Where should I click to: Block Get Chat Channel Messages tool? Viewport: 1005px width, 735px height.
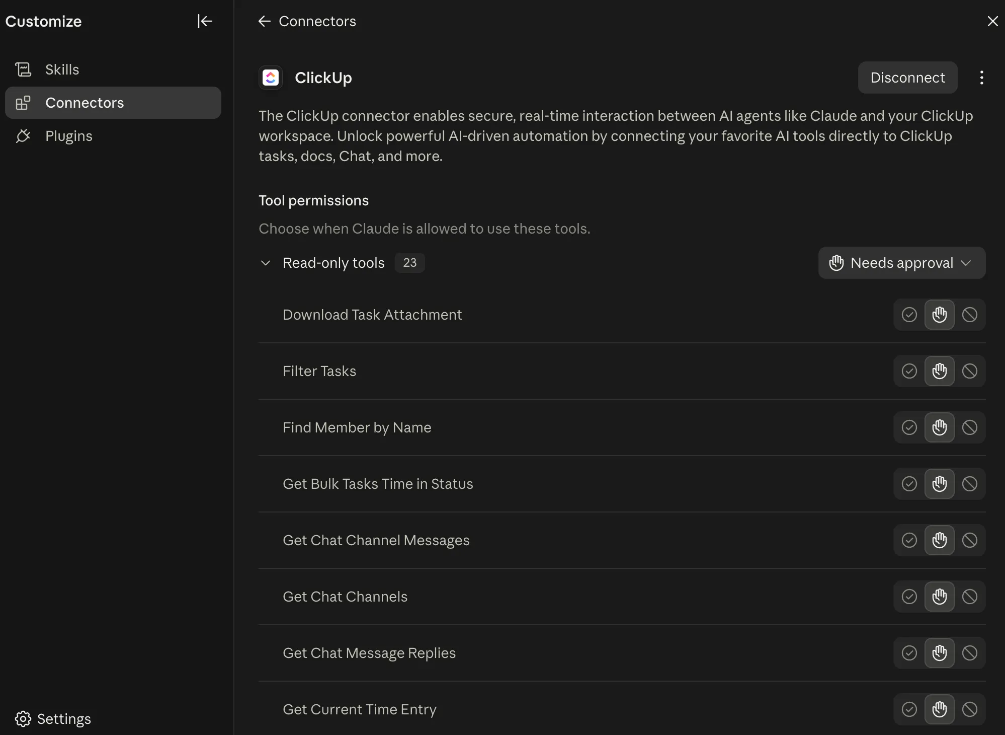[x=970, y=540]
